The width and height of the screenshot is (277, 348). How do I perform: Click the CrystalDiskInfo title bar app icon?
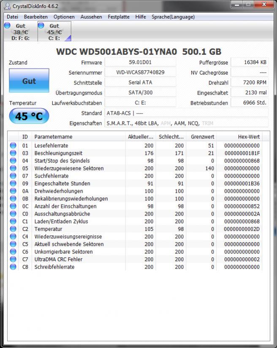(x=7, y=6)
